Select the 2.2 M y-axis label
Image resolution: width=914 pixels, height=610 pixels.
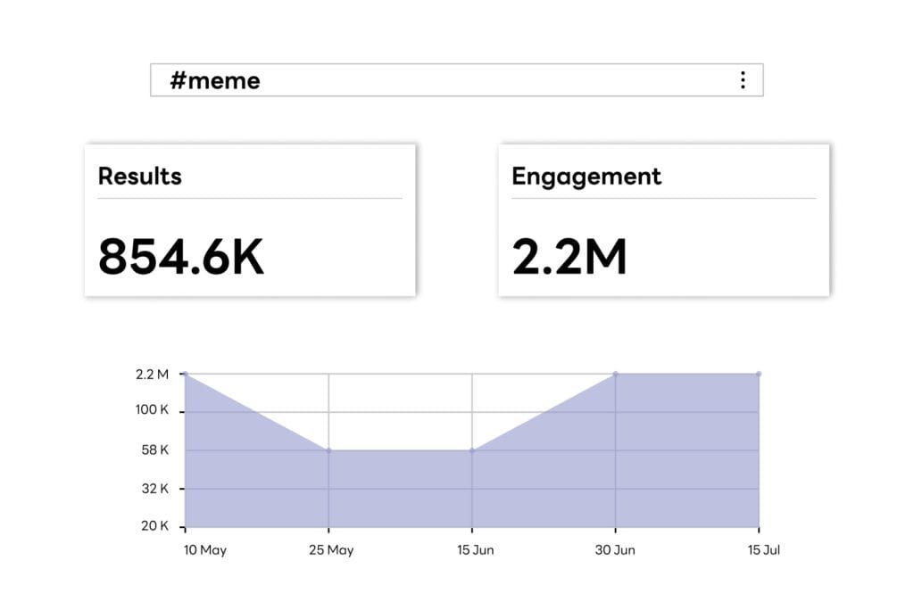coord(153,375)
